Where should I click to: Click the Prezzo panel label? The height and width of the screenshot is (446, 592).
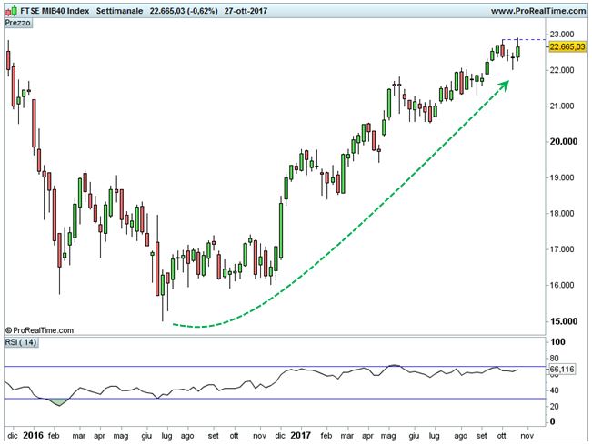click(18, 23)
